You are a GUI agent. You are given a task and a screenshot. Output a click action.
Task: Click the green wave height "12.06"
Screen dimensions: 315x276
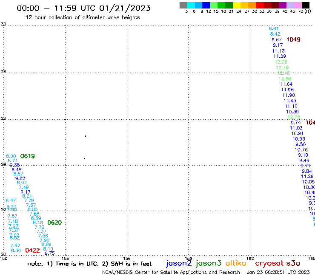(x=281, y=62)
